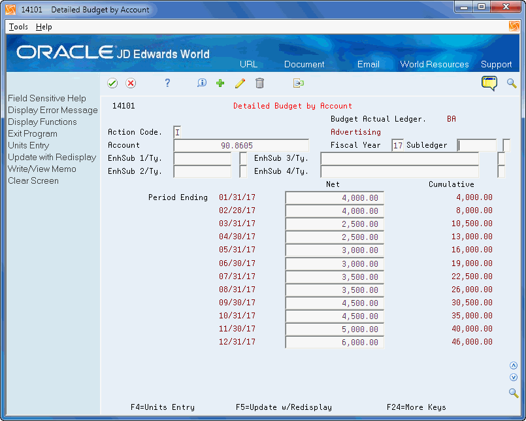Click the EnhSub 4 input field
526x421 pixels.
tap(399, 171)
